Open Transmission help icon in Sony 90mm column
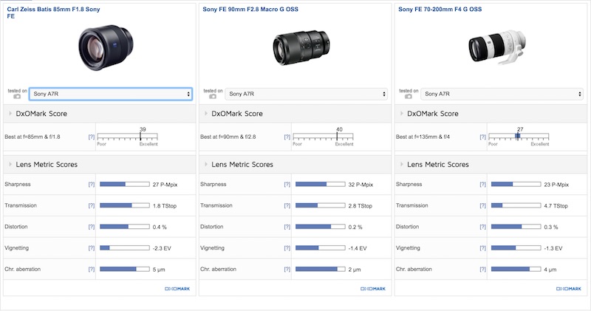 click(x=287, y=205)
